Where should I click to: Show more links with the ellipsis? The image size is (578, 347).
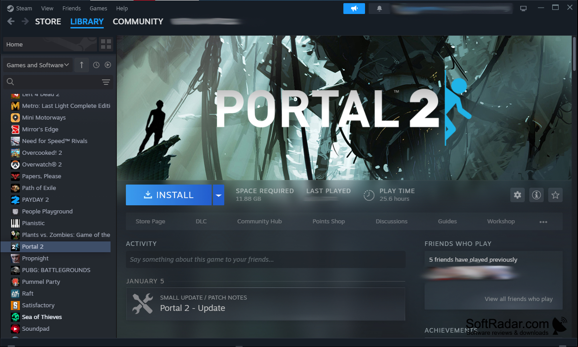point(543,222)
